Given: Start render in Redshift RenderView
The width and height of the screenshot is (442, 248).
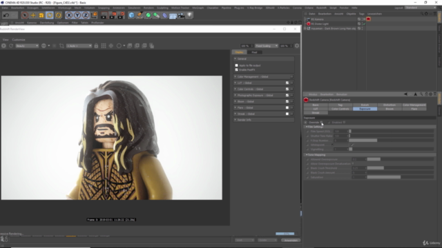Looking at the screenshot, I should [x=3, y=45].
